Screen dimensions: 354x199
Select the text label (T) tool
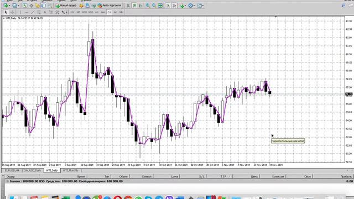[51, 12]
